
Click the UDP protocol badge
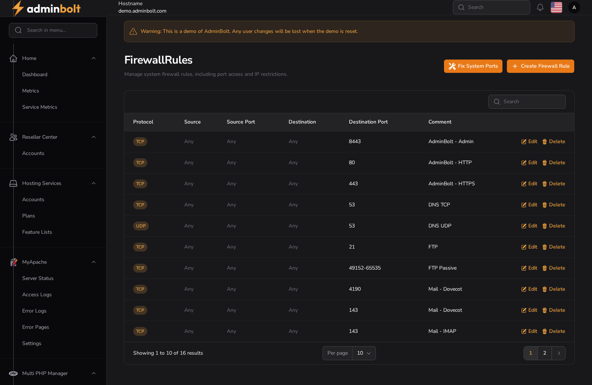pos(141,226)
